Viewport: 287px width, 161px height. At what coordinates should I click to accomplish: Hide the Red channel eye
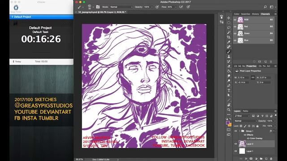tap(235, 27)
